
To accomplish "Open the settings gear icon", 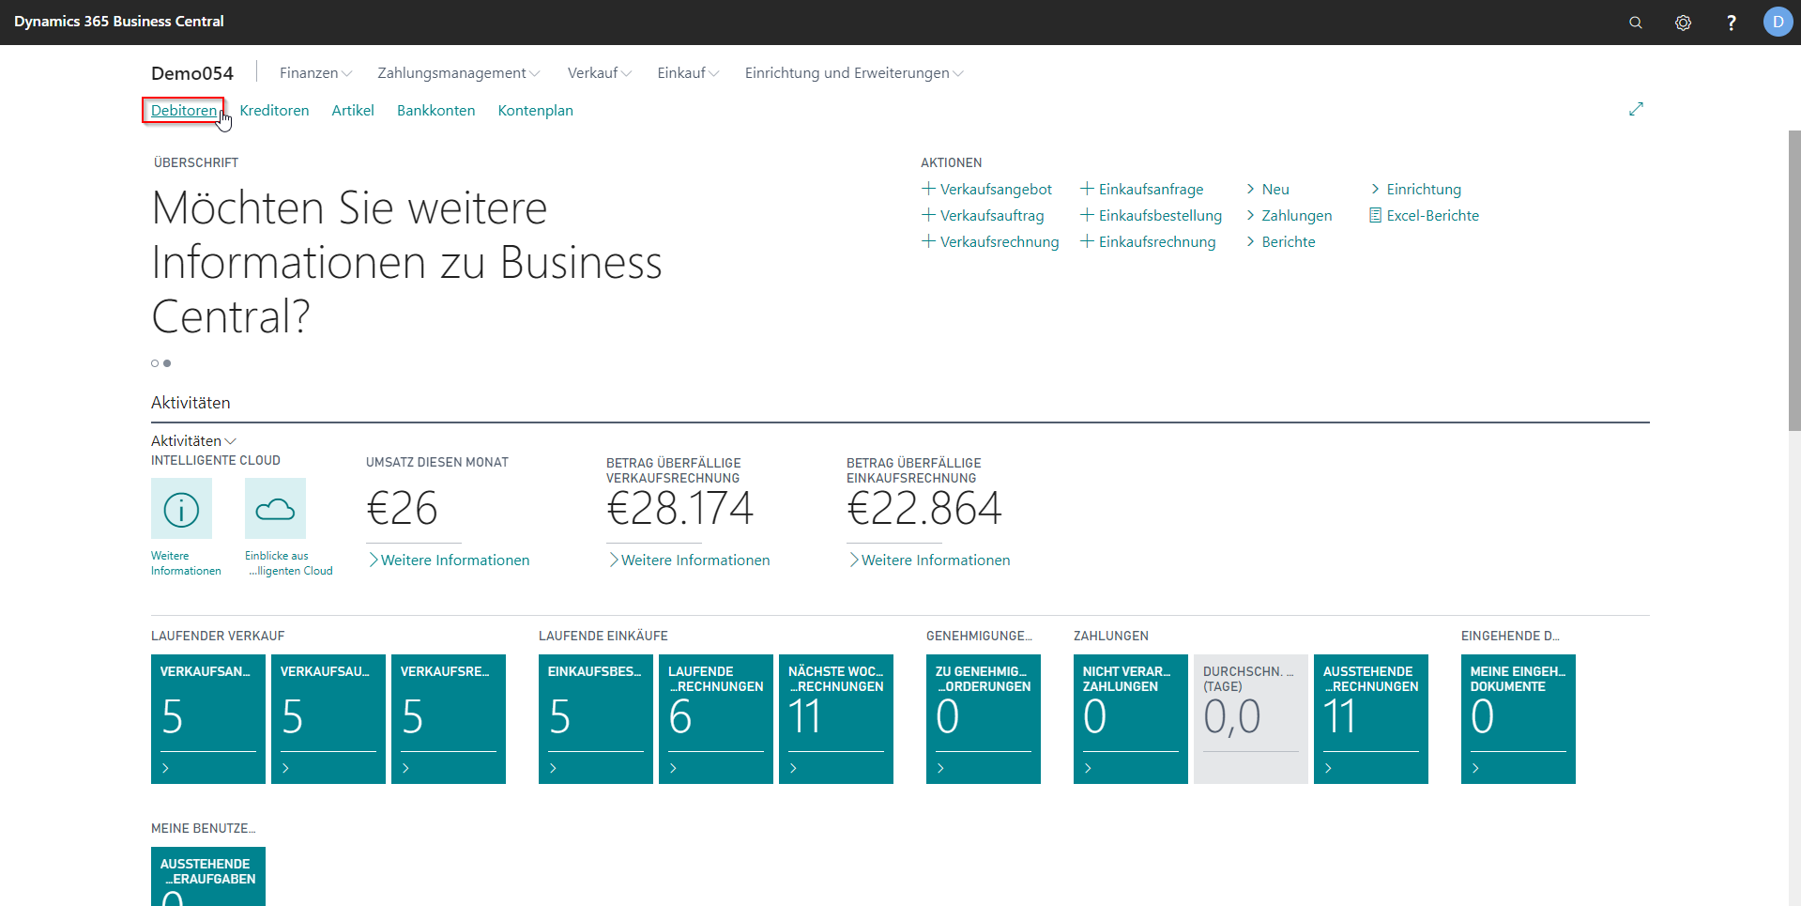I will [1683, 23].
